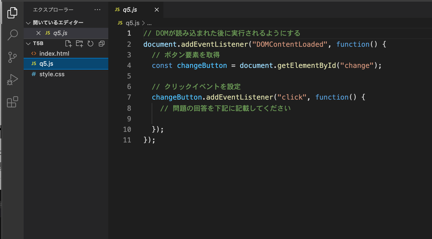Viewport: 432px width, 239px height.
Task: Open the Source Control view
Action: [12, 57]
